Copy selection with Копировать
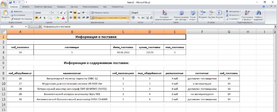The height and width of the screenshot is (112, 277). 18,15
